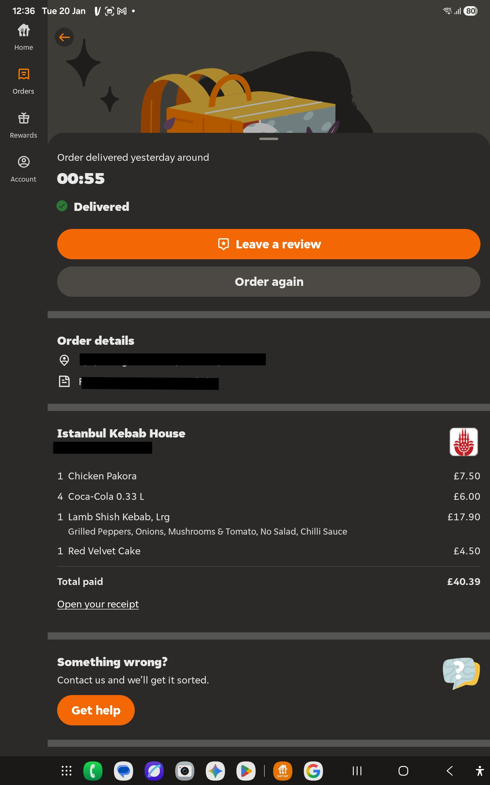Open the app drawer grid icon
This screenshot has height=785, width=490.
(x=66, y=771)
